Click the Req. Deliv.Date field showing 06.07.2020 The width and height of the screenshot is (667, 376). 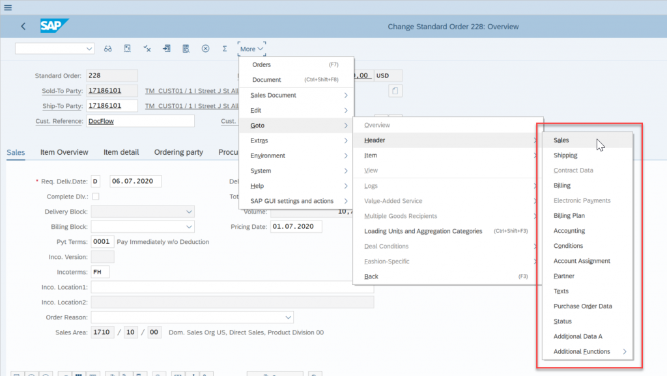click(x=135, y=181)
